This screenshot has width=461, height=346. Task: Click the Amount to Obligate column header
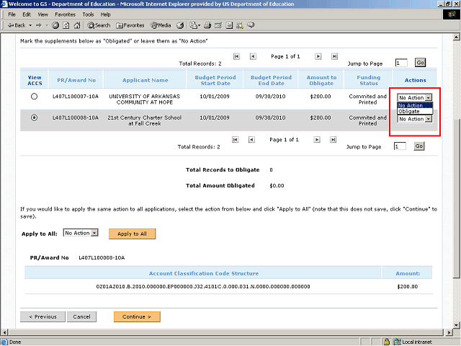coord(321,80)
